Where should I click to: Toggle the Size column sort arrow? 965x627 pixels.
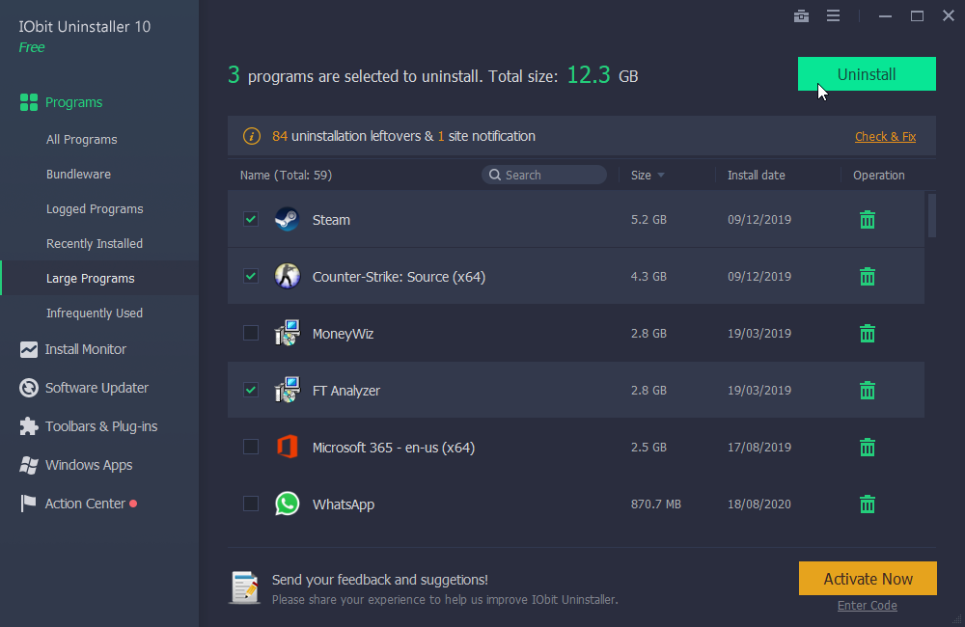pos(661,176)
